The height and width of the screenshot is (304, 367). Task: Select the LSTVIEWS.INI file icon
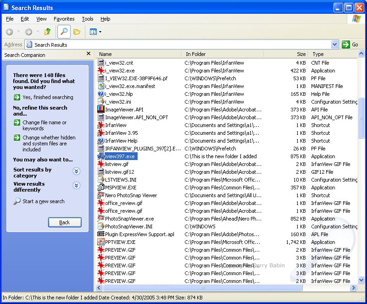(x=101, y=179)
